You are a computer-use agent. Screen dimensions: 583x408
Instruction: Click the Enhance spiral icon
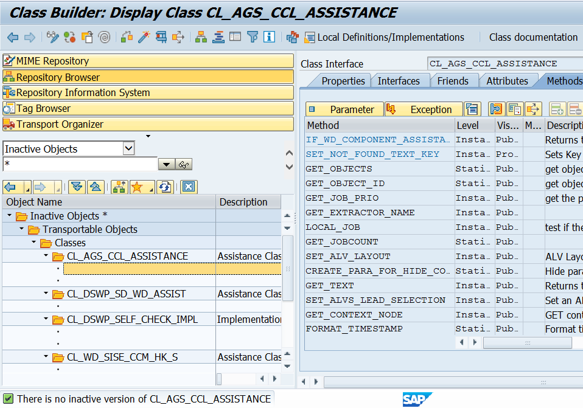[105, 37]
